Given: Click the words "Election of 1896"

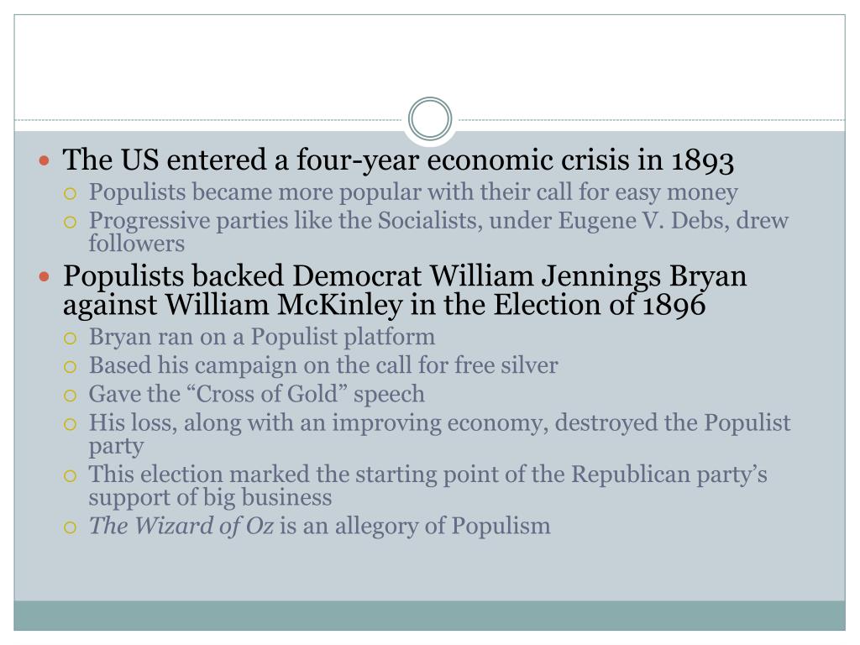Looking at the screenshot, I should tap(599, 305).
